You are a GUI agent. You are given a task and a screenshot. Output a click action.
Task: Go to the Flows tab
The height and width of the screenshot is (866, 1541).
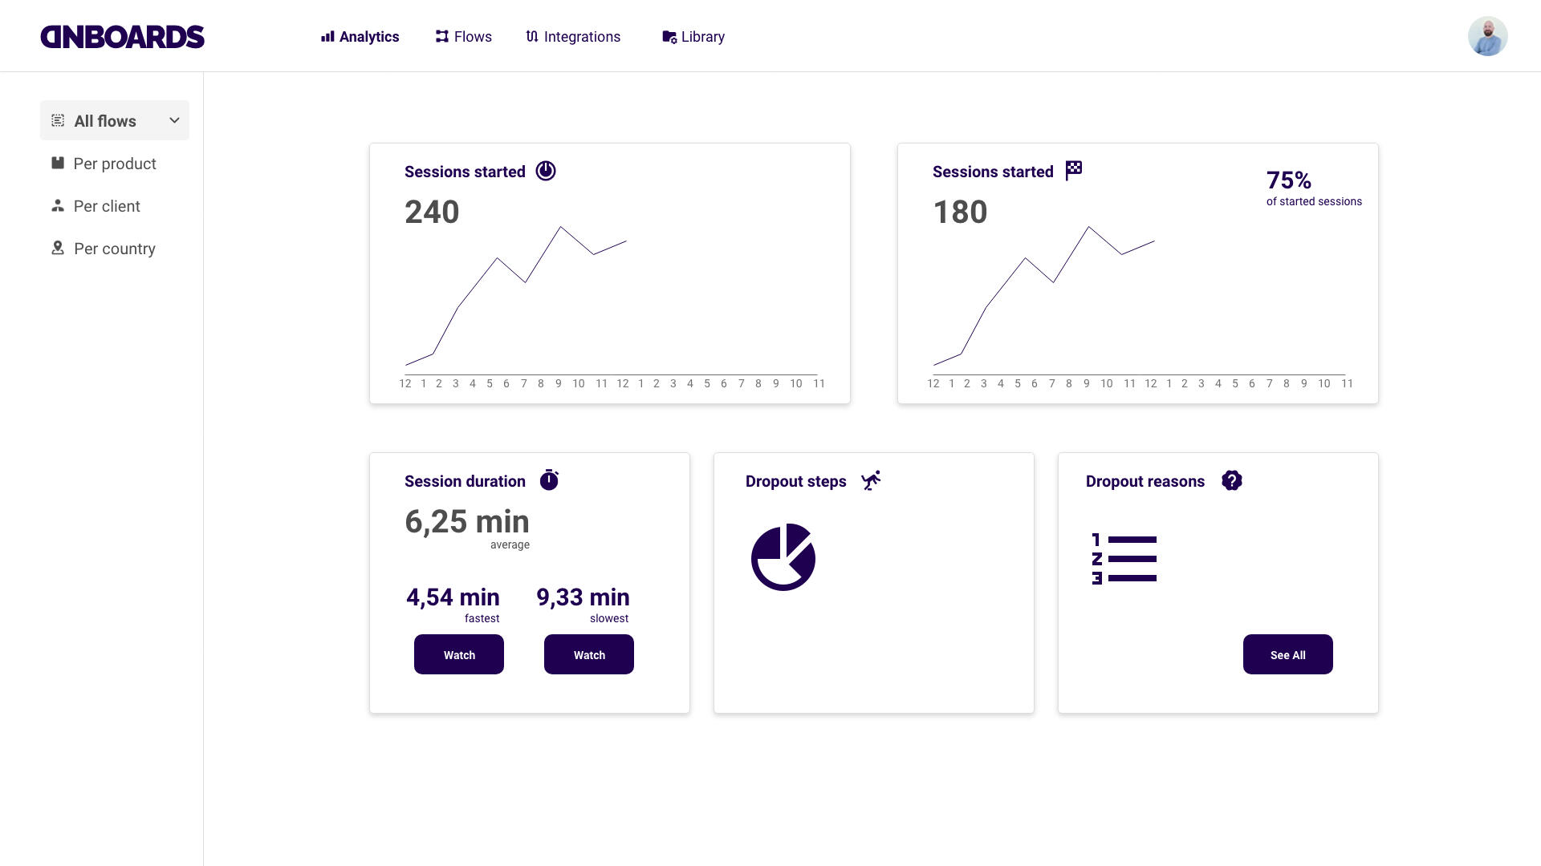pyautogui.click(x=464, y=37)
